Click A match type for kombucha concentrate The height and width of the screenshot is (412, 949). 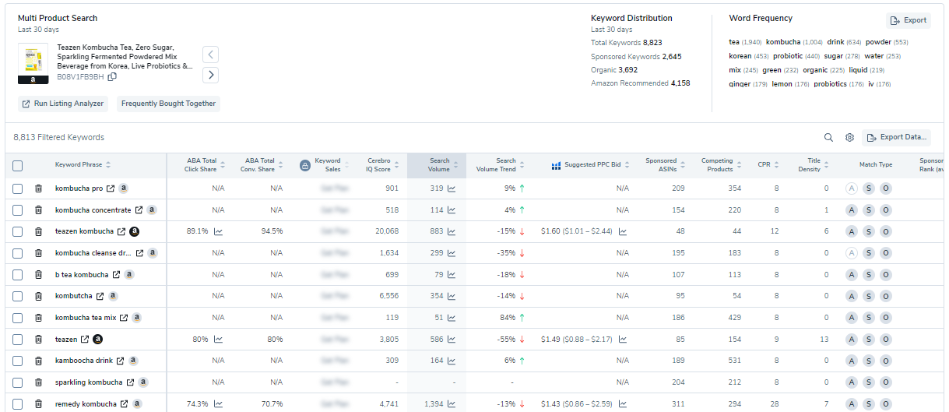[x=852, y=210]
